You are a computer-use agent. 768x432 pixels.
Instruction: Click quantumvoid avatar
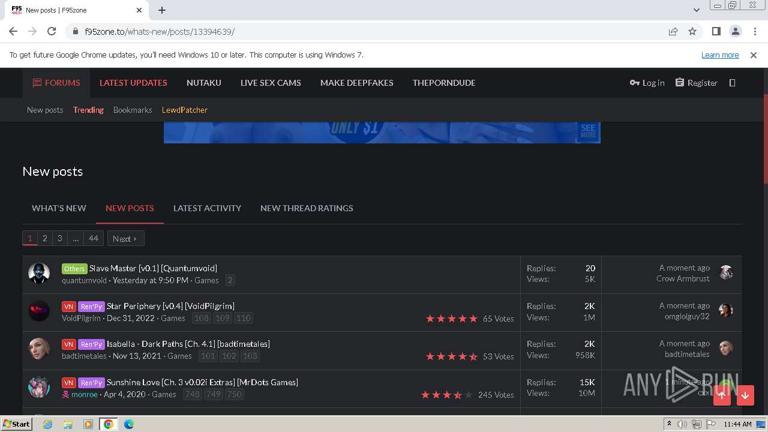pos(39,273)
